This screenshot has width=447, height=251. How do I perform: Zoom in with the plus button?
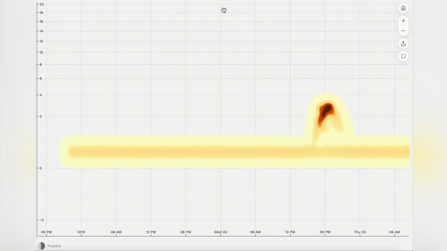point(403,21)
